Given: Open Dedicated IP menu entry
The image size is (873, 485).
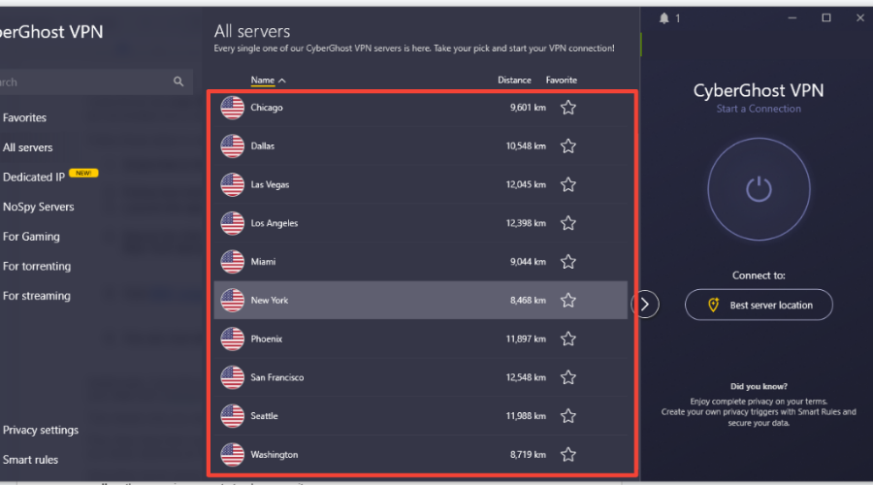Looking at the screenshot, I should tap(34, 178).
